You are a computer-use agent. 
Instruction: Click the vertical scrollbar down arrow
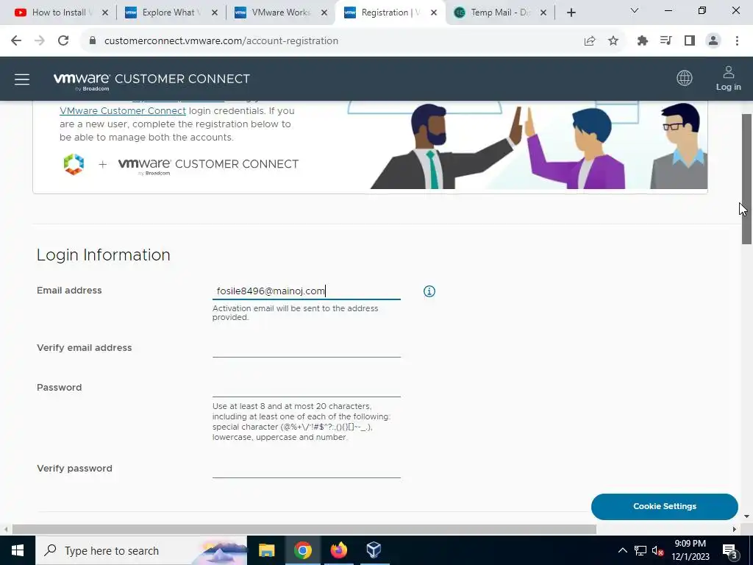pos(746,517)
